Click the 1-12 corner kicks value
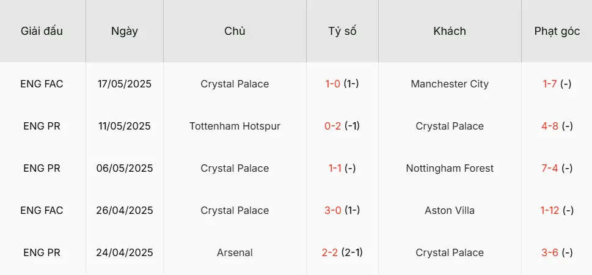Viewport: 592px width, 275px height. tap(550, 211)
